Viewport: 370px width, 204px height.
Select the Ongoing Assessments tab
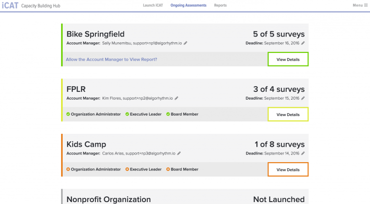[188, 5]
